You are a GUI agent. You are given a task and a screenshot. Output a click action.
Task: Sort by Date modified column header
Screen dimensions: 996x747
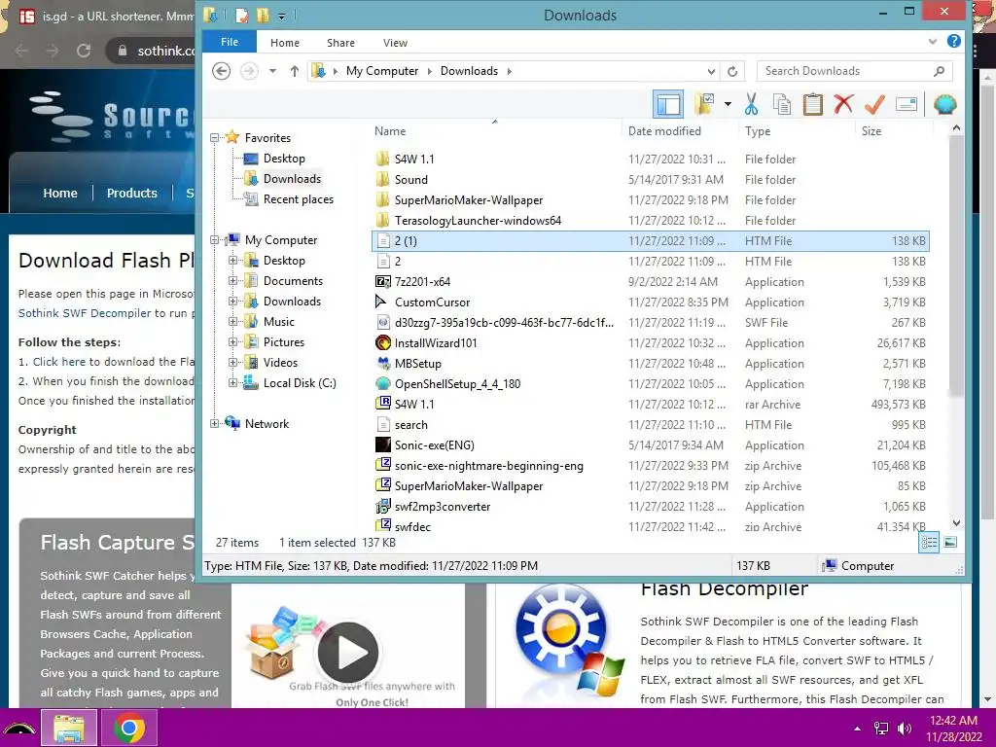[664, 131]
